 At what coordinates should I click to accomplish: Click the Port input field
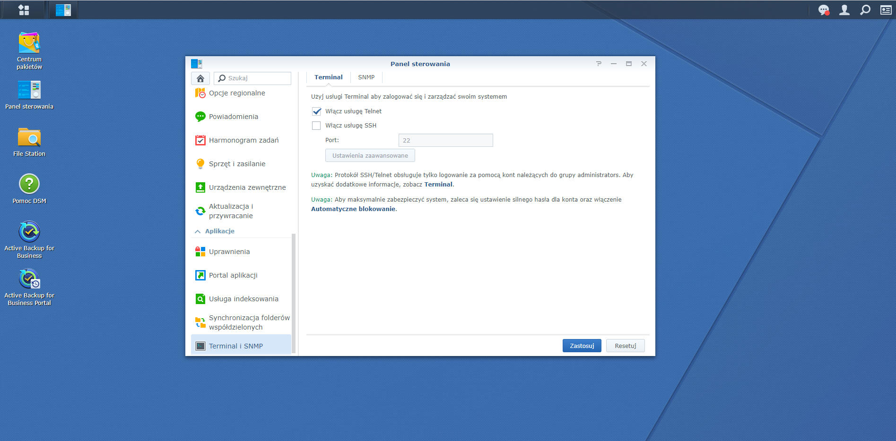(x=445, y=140)
